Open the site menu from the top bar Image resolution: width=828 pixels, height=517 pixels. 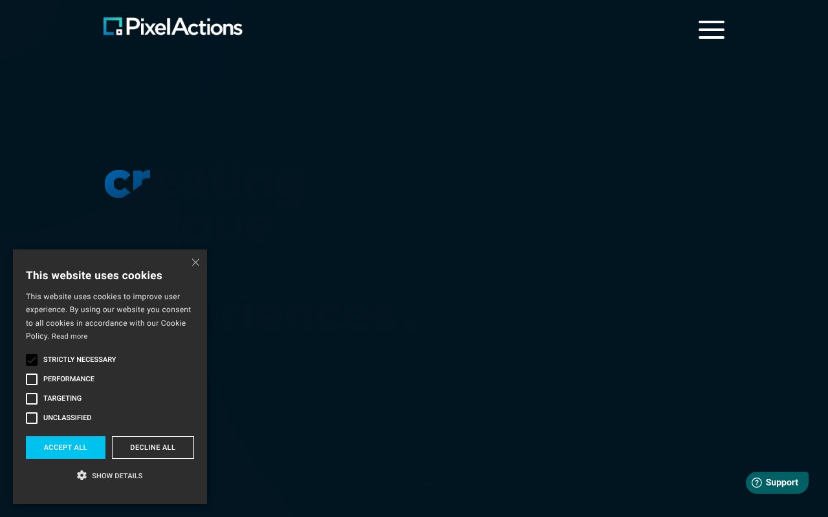pyautogui.click(x=712, y=30)
